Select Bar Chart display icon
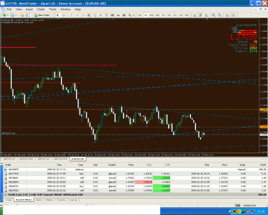 (x=195, y=15)
